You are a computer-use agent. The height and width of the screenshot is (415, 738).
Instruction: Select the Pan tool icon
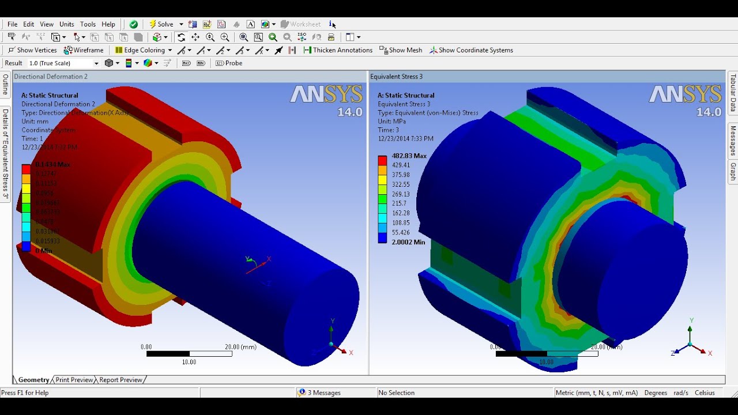click(x=196, y=37)
